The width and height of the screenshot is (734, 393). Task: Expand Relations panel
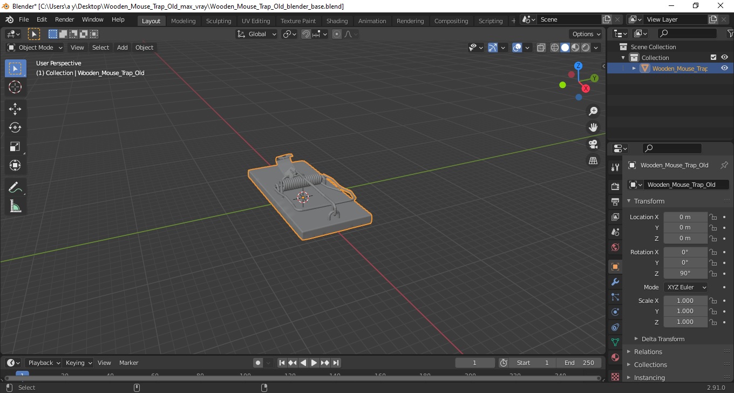click(x=648, y=352)
